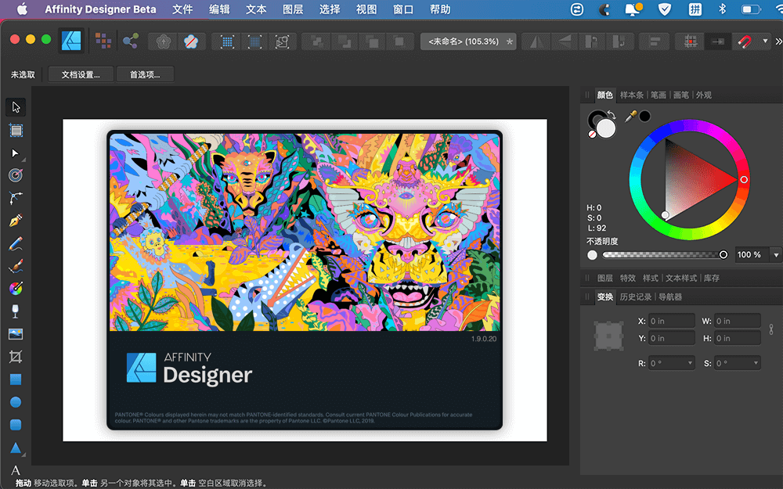Toggle the aspect ratio lock link
The width and height of the screenshot is (783, 489).
771,329
